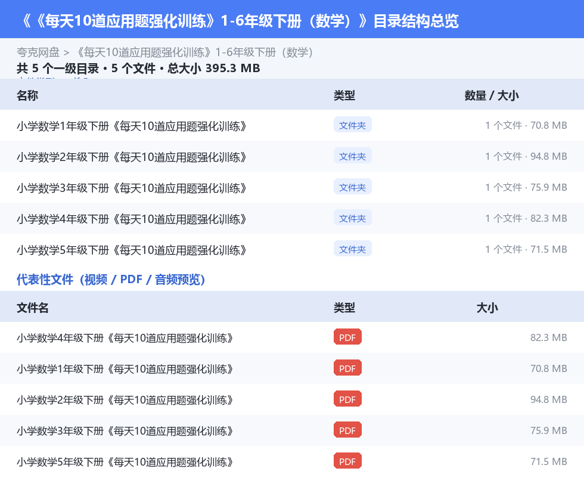The width and height of the screenshot is (584, 496).
Task: Click size text 1 个文件 · 75.9 MB
Action: [526, 187]
